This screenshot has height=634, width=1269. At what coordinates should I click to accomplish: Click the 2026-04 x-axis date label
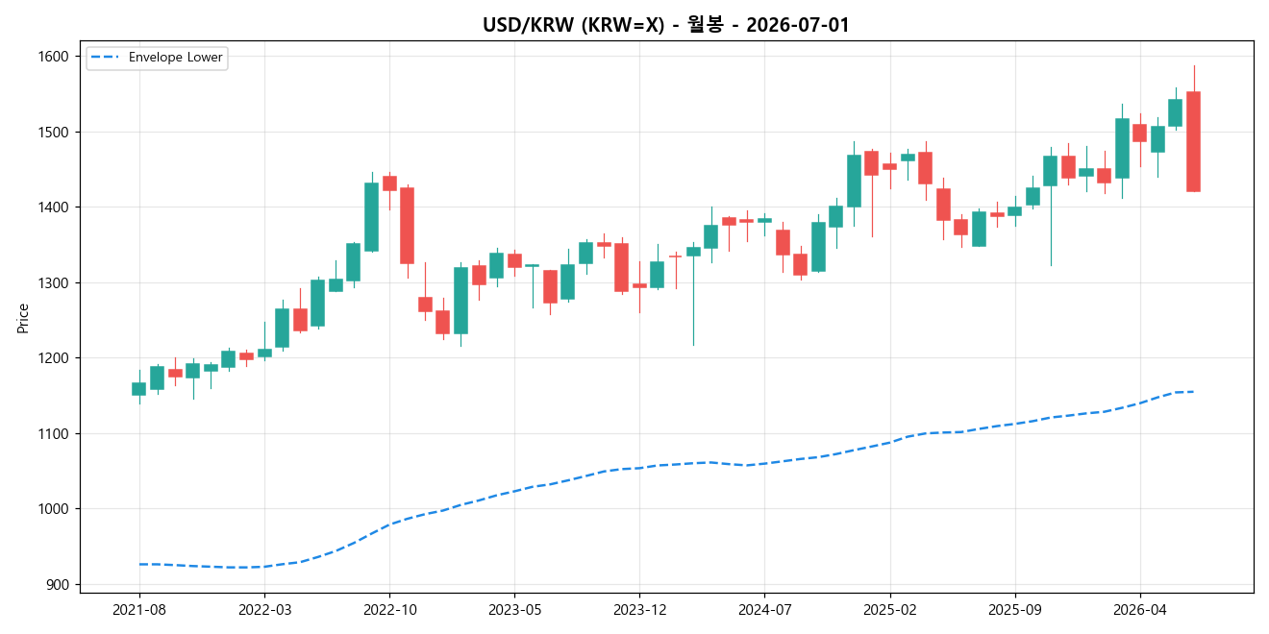[x=1140, y=609]
